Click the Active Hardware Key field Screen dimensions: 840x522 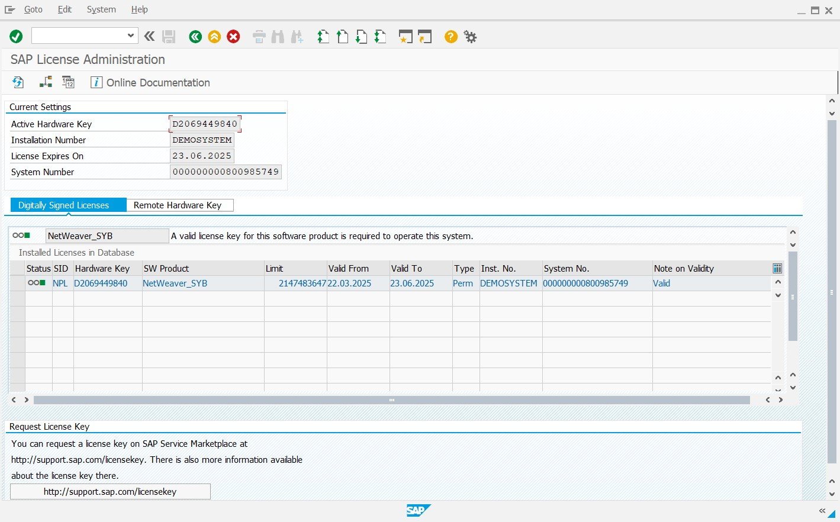(x=205, y=124)
